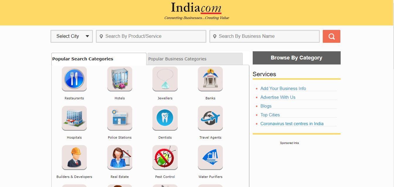This screenshot has width=394, height=187.
Task: Click the orange search button
Action: (332, 36)
